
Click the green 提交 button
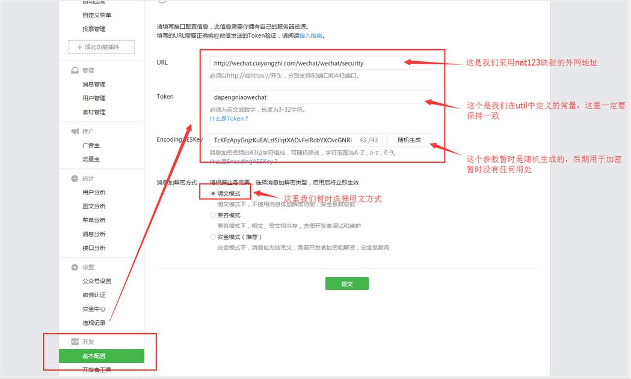(x=347, y=283)
